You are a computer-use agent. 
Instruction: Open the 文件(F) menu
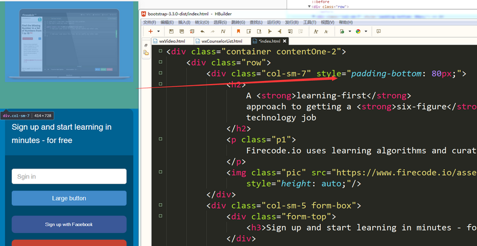click(x=150, y=23)
